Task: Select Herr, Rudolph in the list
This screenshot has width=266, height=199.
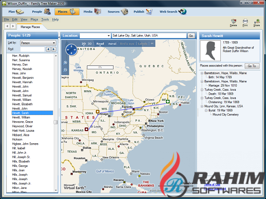Action: click(21, 56)
